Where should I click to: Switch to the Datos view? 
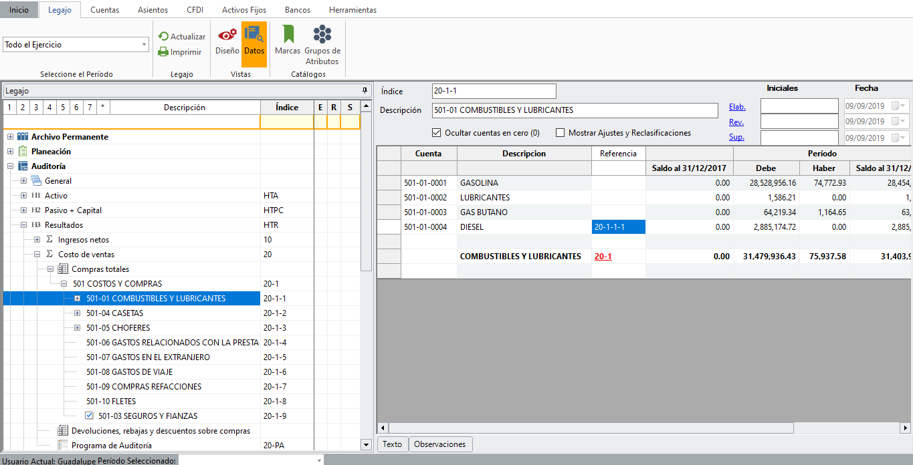pos(254,41)
